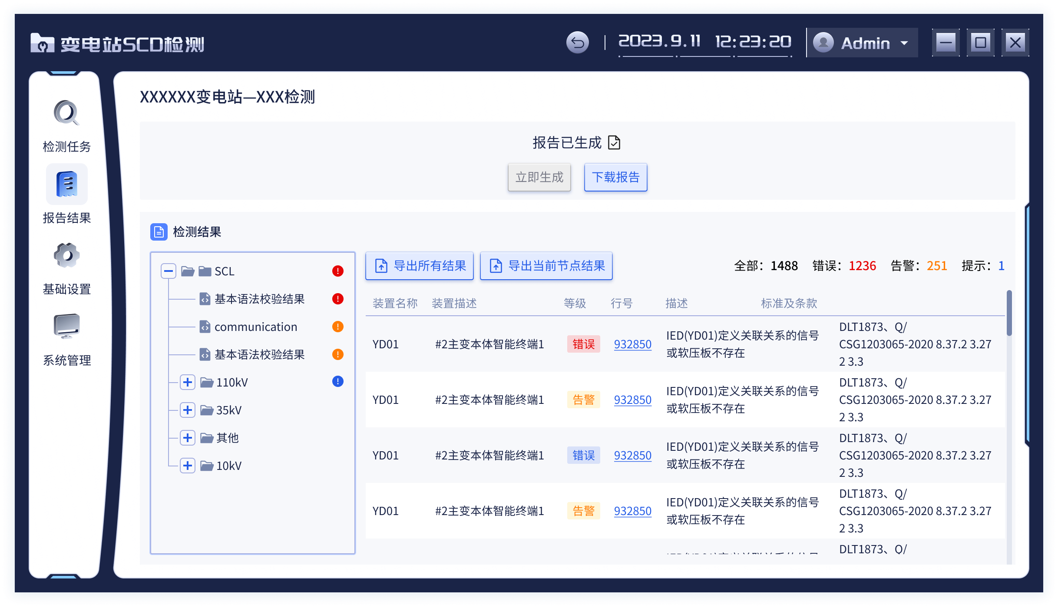Expand the 110kV folder
Viewport: 1058px width, 608px height.
187,382
